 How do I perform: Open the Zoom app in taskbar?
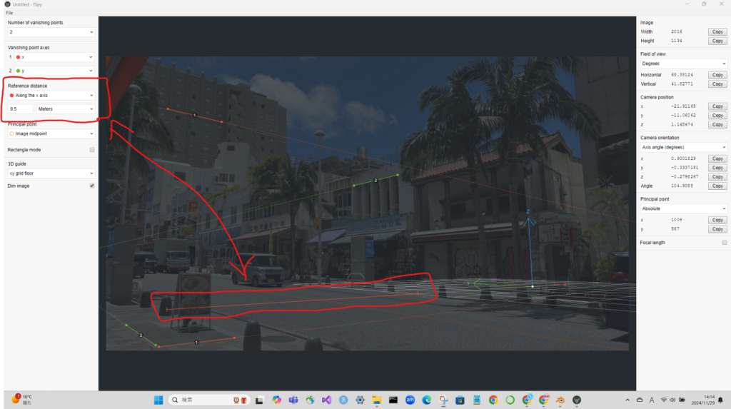coord(410,400)
